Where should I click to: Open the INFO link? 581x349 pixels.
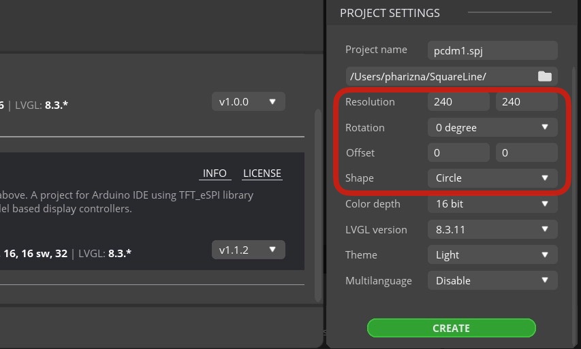[215, 173]
